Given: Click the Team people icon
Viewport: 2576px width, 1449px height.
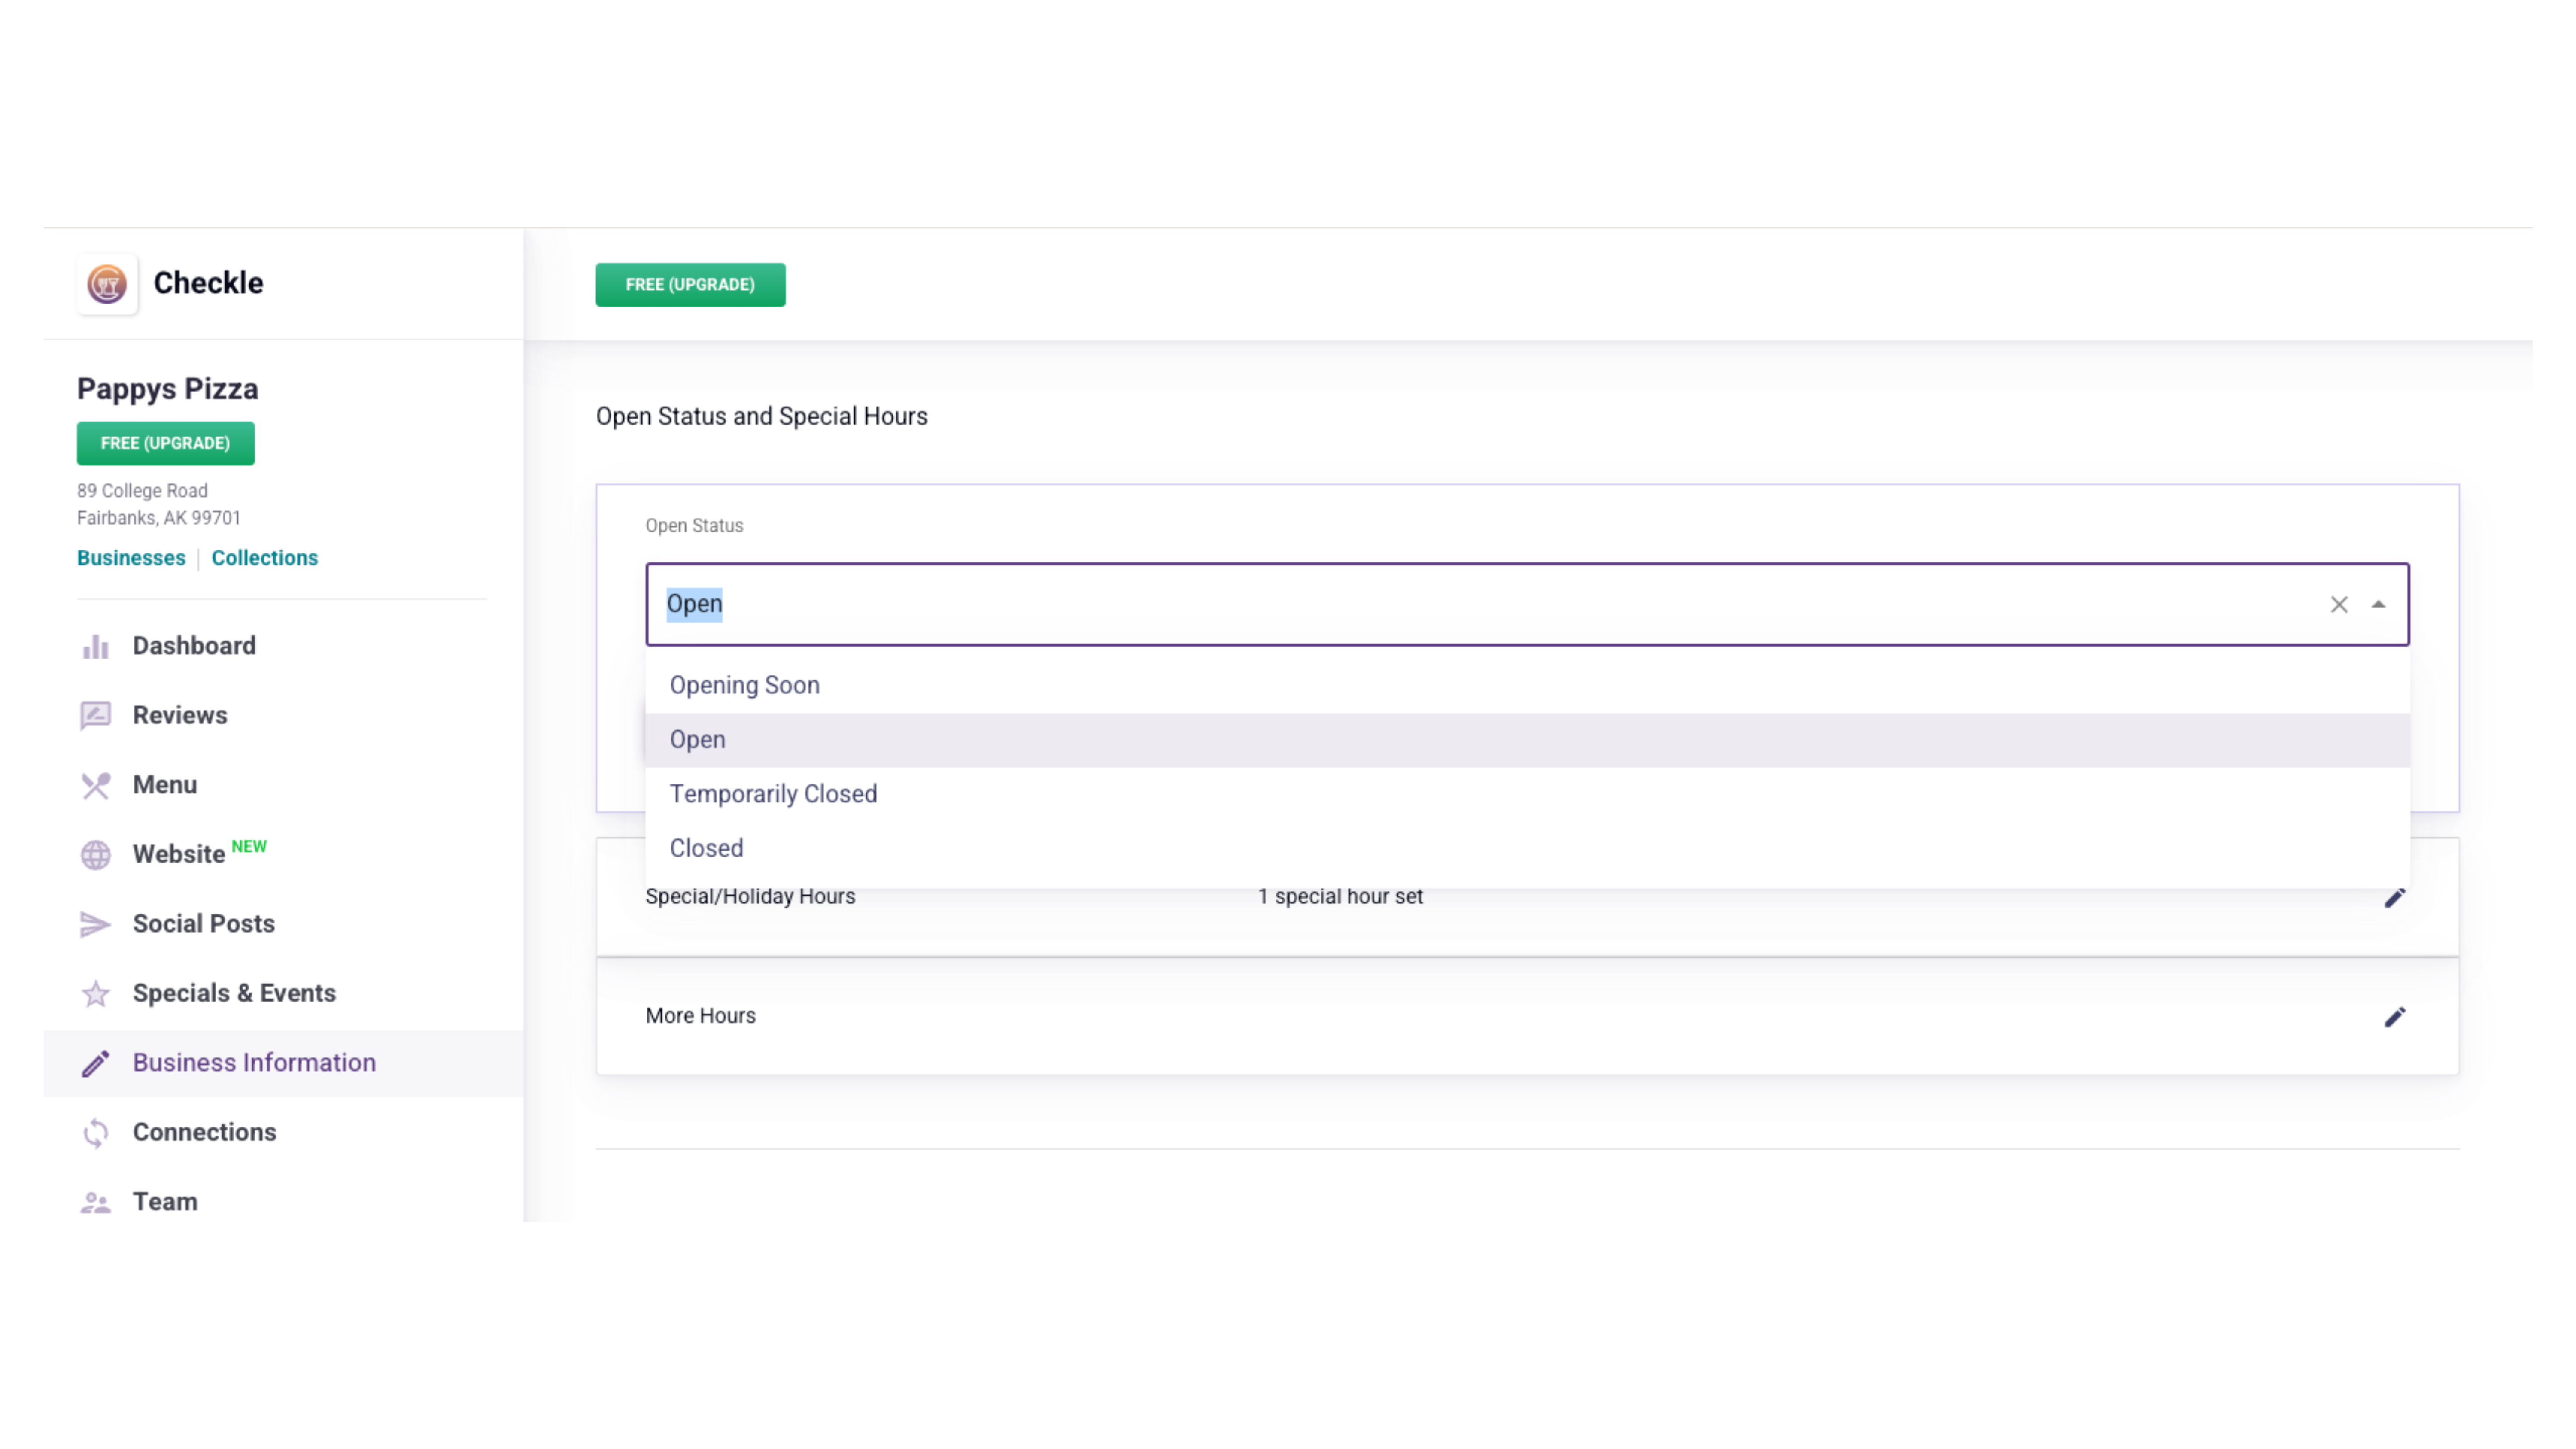Looking at the screenshot, I should click(96, 1203).
